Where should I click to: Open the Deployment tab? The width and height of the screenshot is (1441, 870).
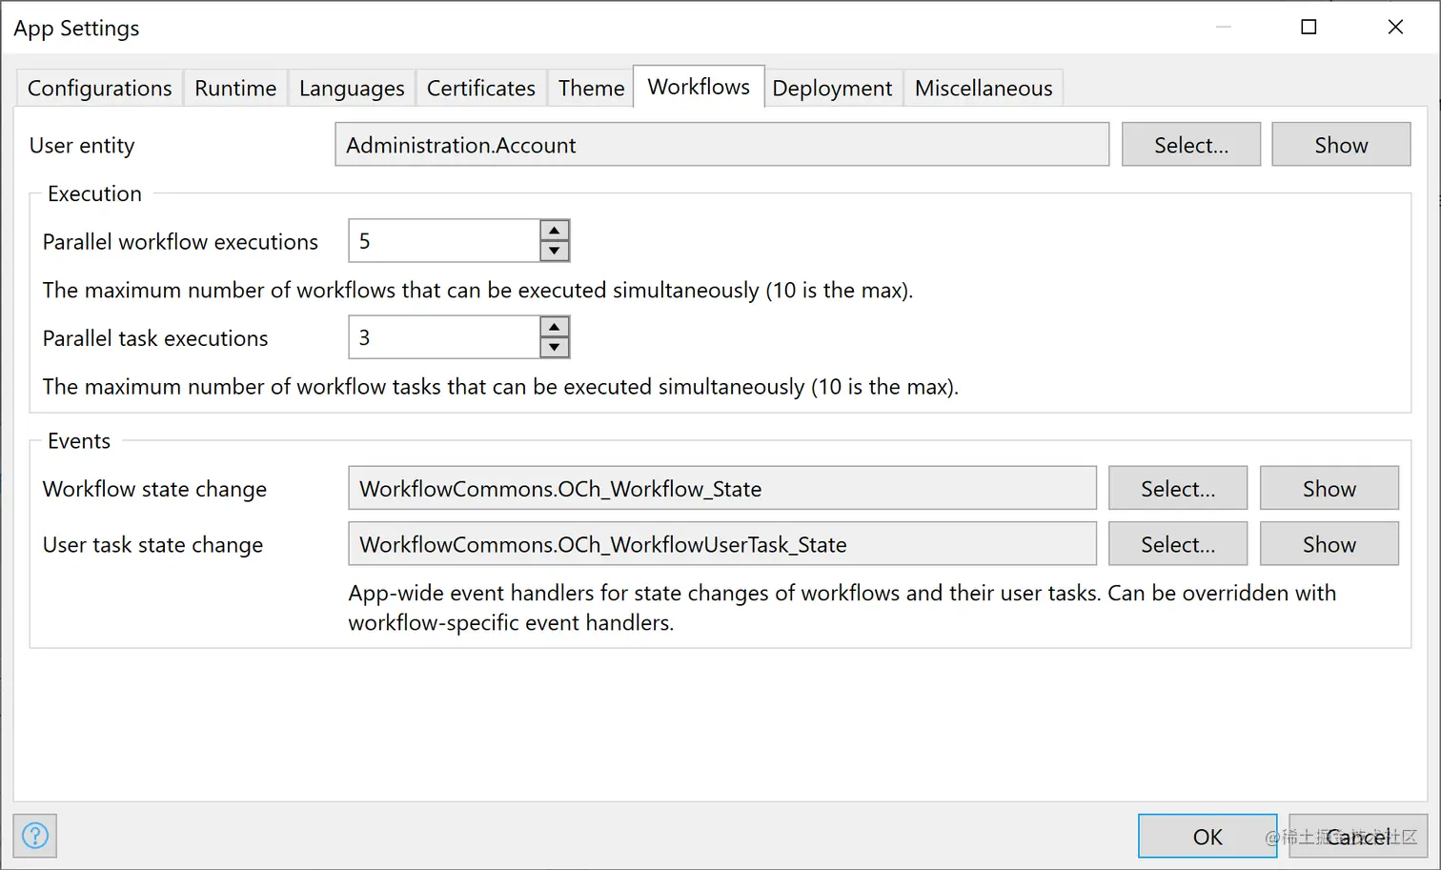(832, 89)
